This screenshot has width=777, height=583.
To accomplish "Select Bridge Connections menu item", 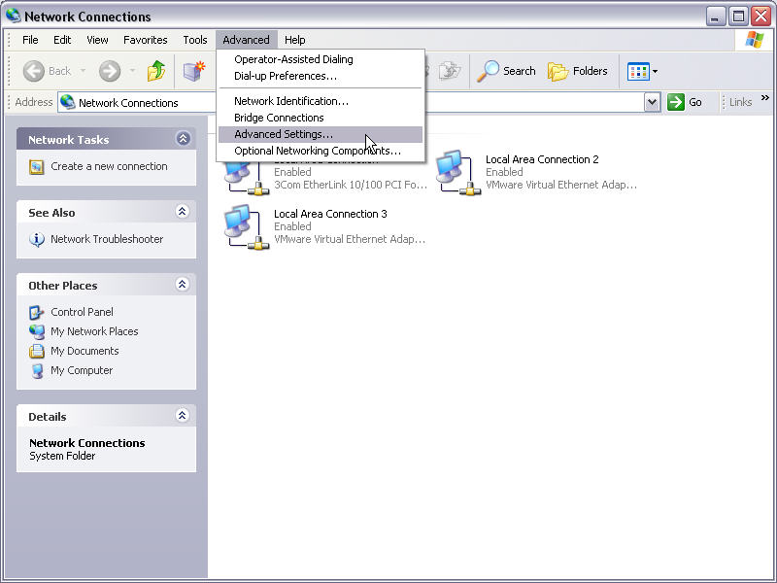I will (321, 118).
